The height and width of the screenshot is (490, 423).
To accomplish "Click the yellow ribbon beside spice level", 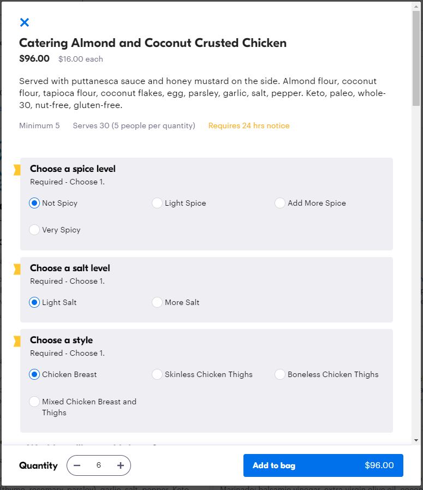I will tap(17, 170).
